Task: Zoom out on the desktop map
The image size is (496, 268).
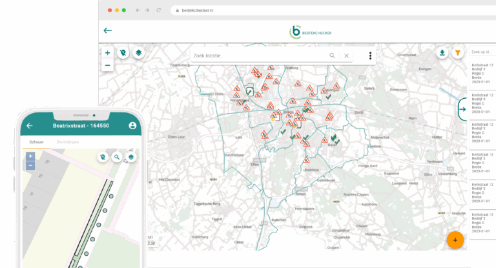Action: [107, 65]
